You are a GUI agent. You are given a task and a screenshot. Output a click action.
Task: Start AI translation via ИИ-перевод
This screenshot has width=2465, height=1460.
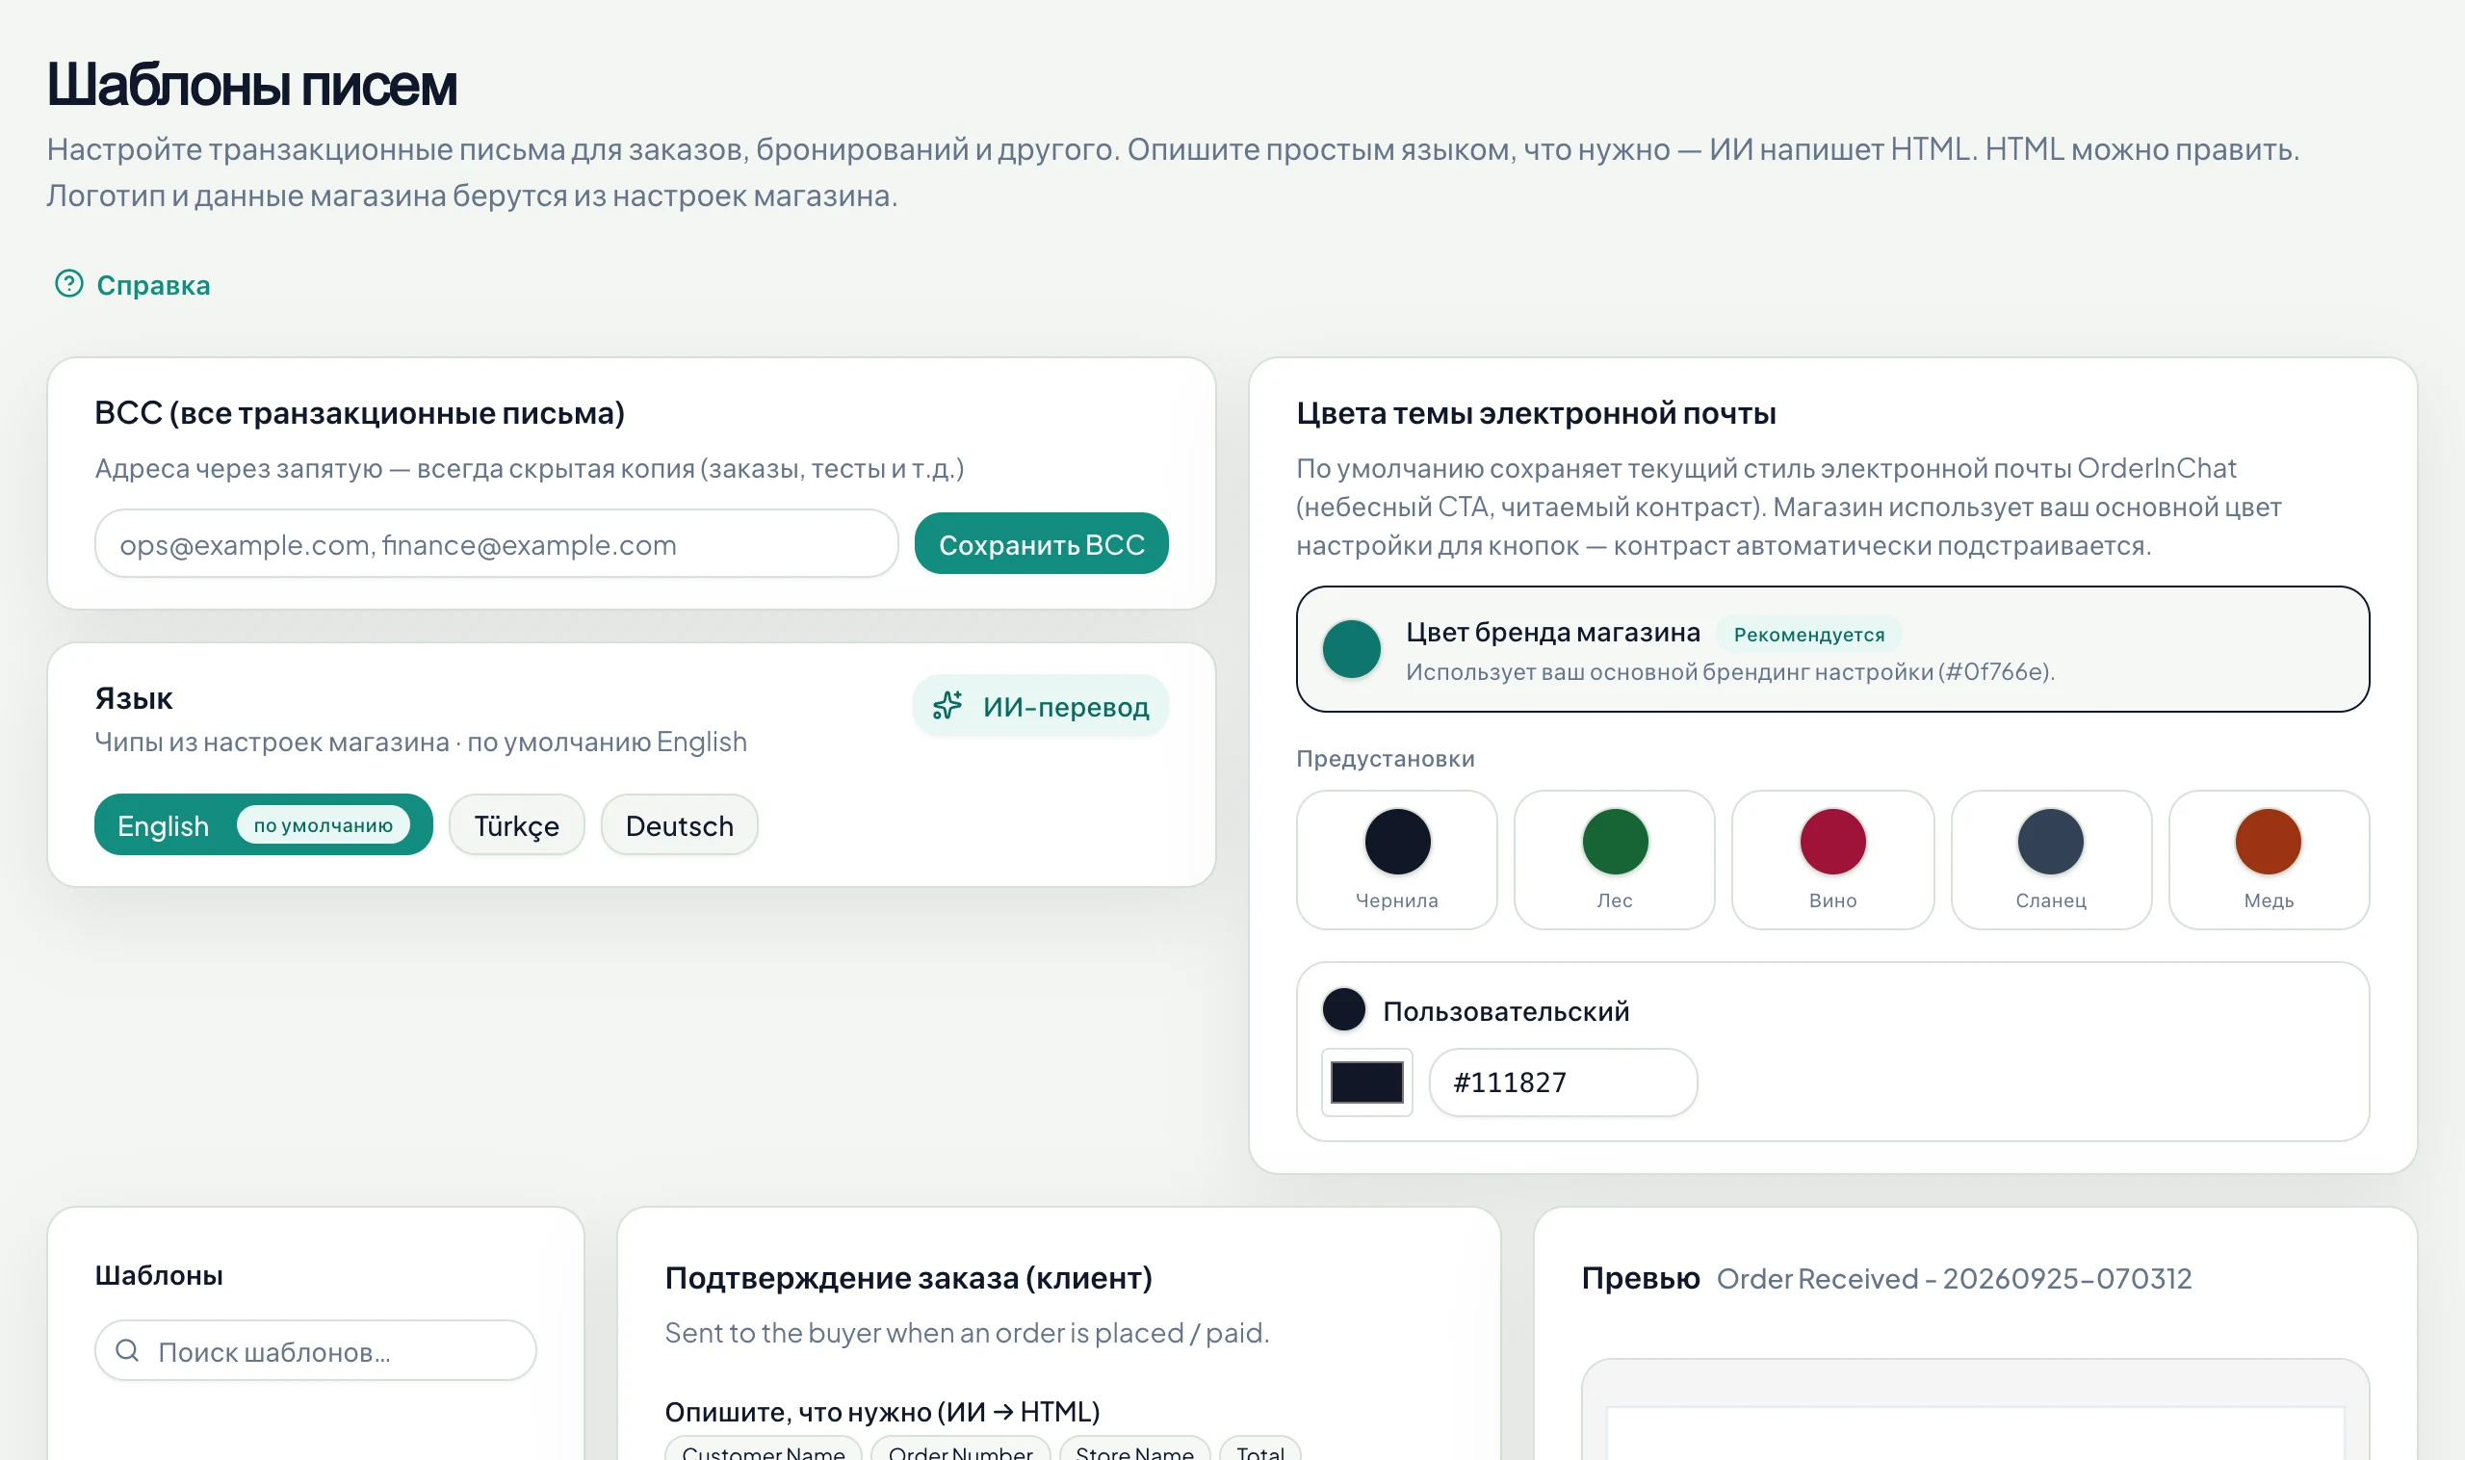[1040, 706]
